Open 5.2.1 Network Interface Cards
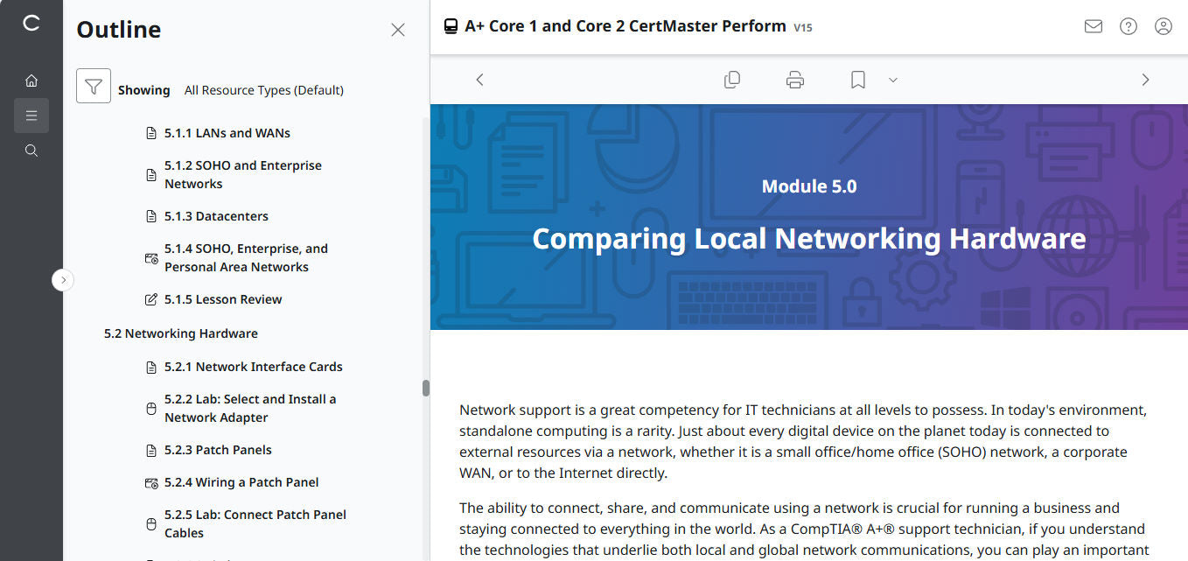The image size is (1188, 561). 254,366
